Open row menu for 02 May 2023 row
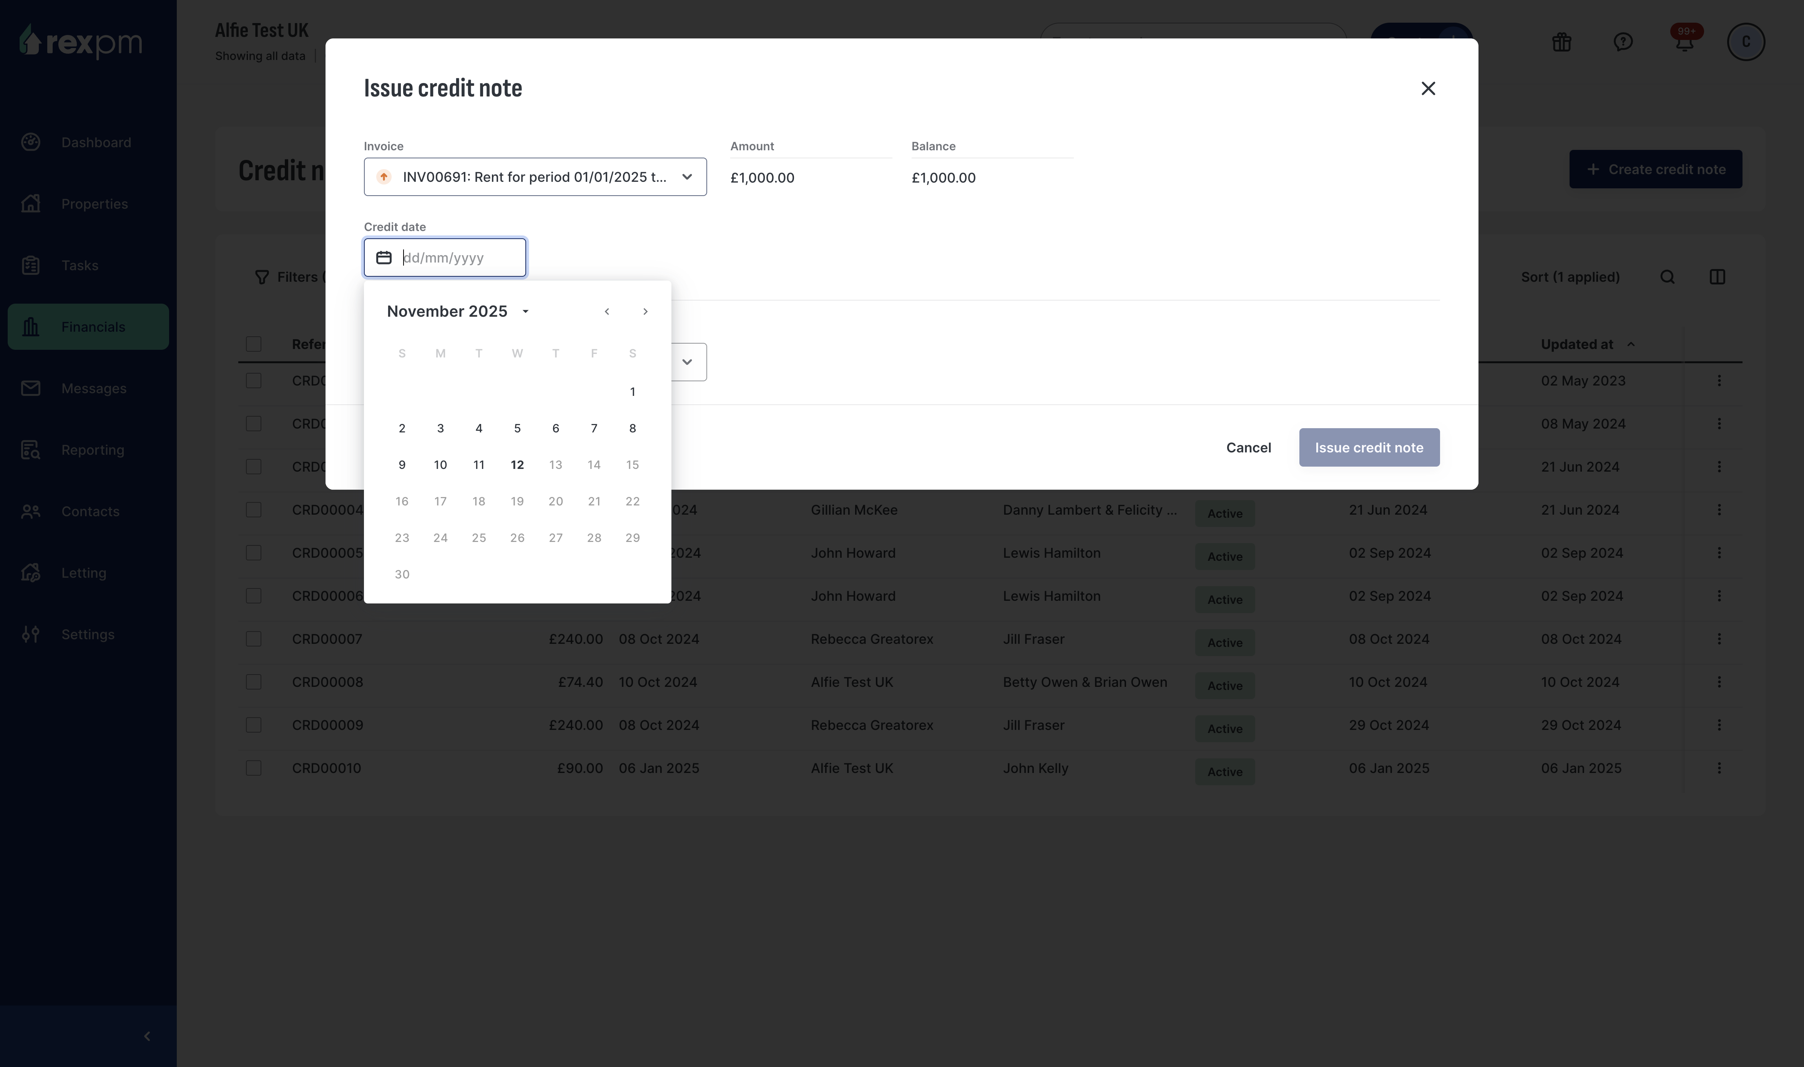The width and height of the screenshot is (1804, 1067). [1718, 381]
